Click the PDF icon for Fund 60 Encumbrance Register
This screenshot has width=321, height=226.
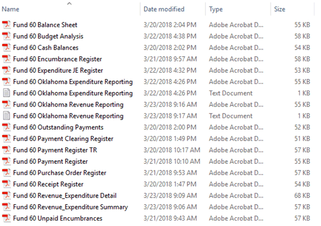point(7,59)
